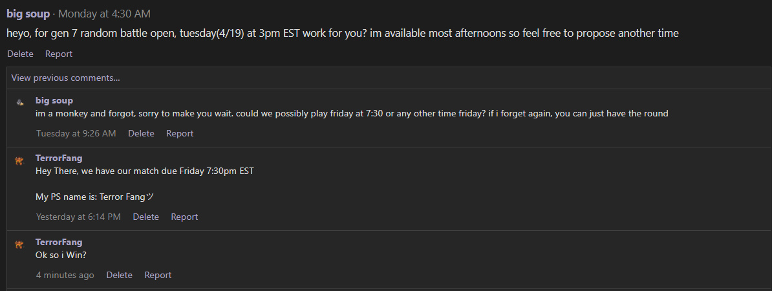Image resolution: width=772 pixels, height=291 pixels.
Task: Open the 'Tuesday at 9:26 AM' comment timestamp
Action: [x=76, y=133]
